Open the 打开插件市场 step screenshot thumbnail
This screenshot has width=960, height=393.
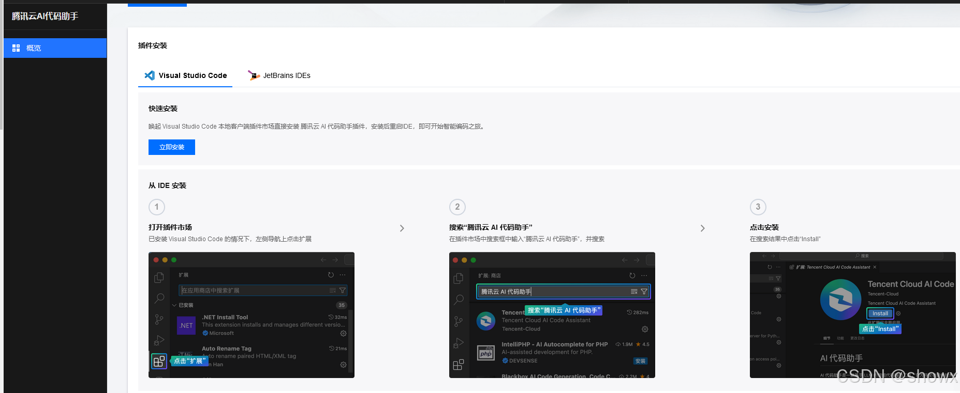point(252,315)
